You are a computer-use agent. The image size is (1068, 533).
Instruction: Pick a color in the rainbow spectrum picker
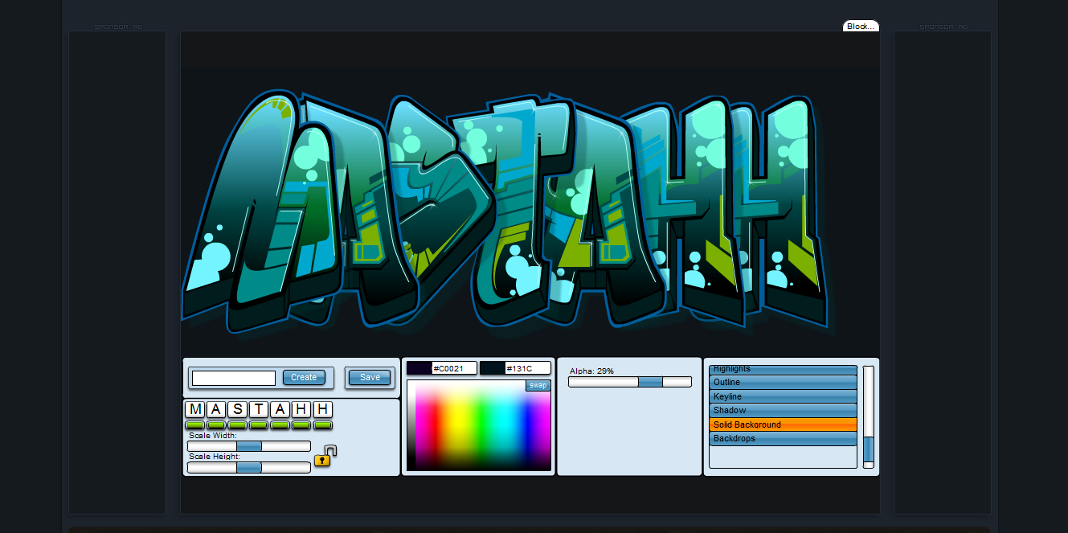(x=479, y=425)
